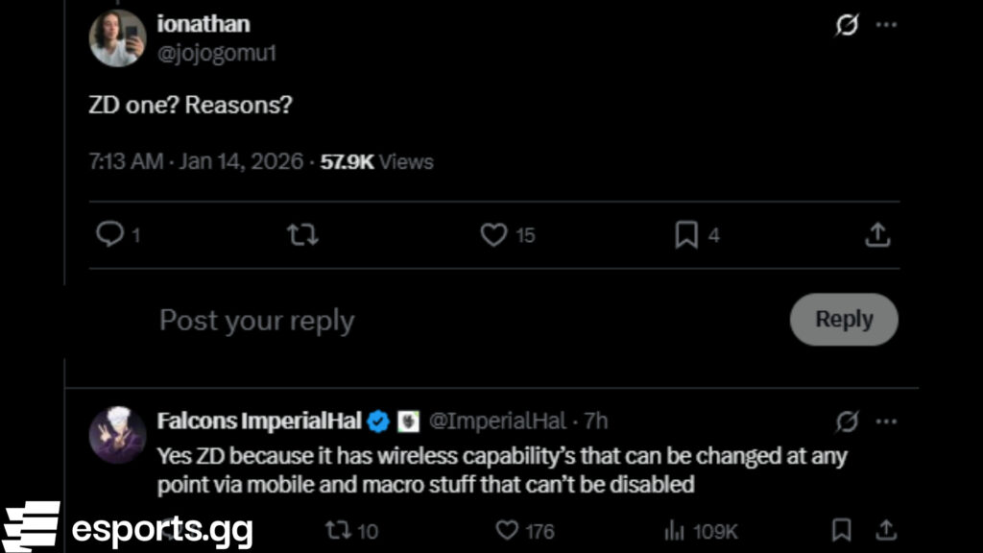Click the gray Reply button
The width and height of the screenshot is (983, 553).
(844, 320)
